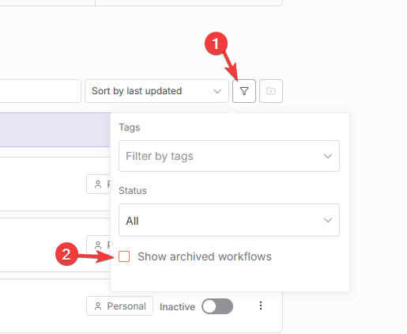Check the Show archived workflows checkbox
This screenshot has height=334, width=407.
click(124, 256)
